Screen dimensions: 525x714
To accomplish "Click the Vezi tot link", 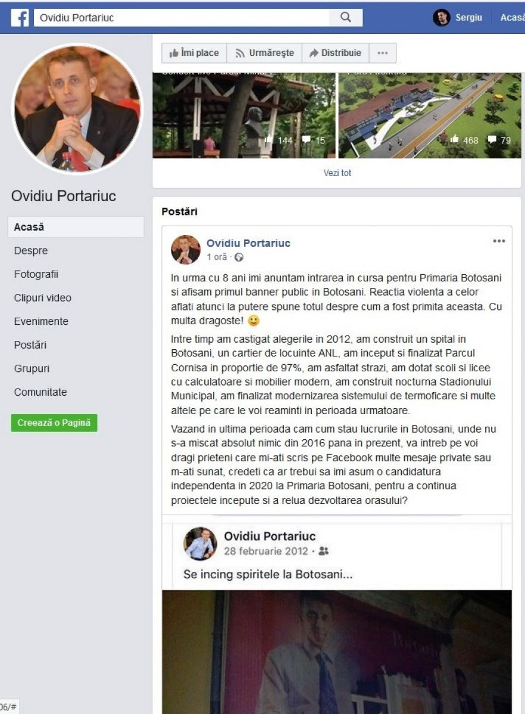I will 337,174.
